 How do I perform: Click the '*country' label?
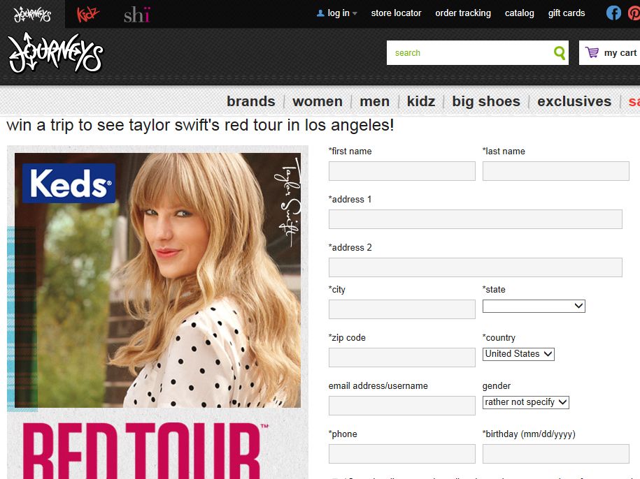coord(499,338)
